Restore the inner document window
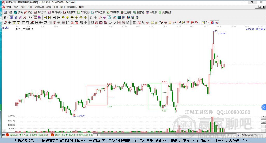The width and height of the screenshot is (266, 143). pos(260,7)
